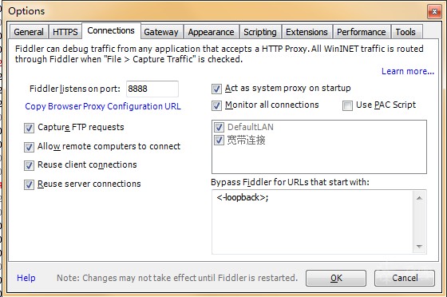Disable Reuse client connections
Screen dimensions: 447x297
(x=29, y=165)
